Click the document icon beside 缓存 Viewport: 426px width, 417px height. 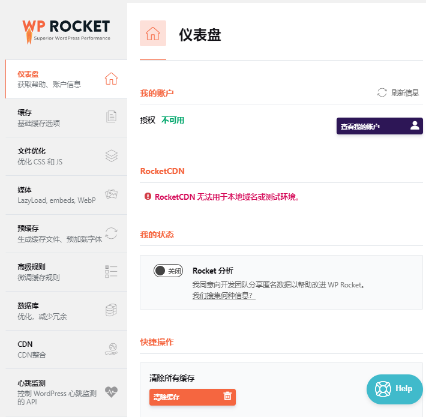pyautogui.click(x=111, y=117)
